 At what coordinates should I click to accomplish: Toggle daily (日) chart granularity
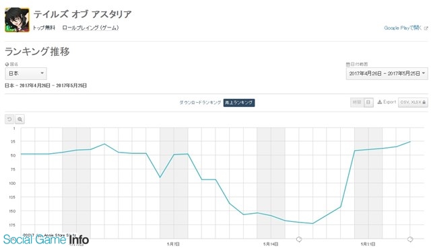point(368,102)
